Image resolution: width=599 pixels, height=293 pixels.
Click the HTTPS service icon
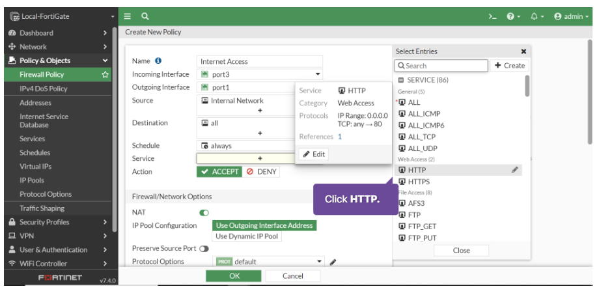[x=402, y=182]
